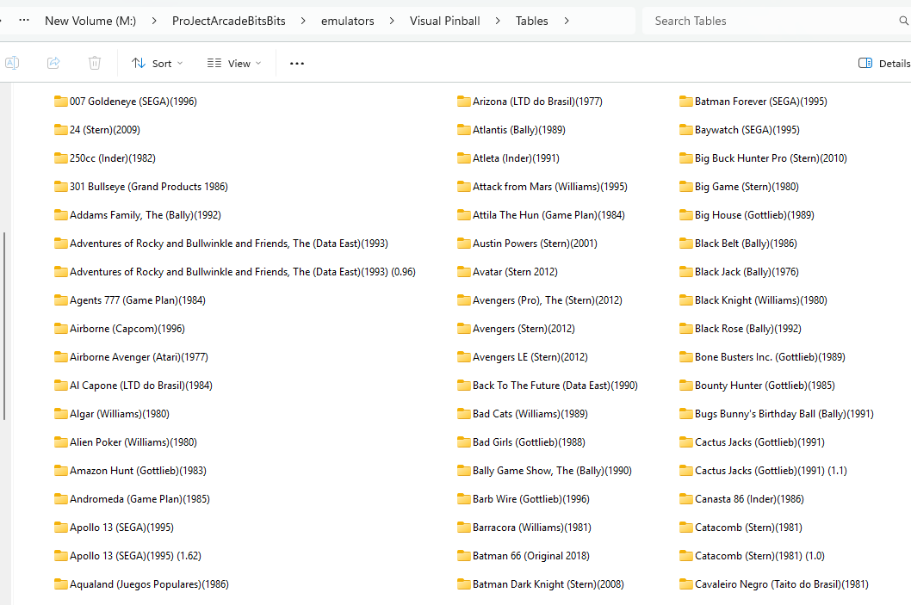Image resolution: width=911 pixels, height=605 pixels.
Task: Expand chevron after Visual Pinball breadcrumb
Action: click(x=498, y=21)
